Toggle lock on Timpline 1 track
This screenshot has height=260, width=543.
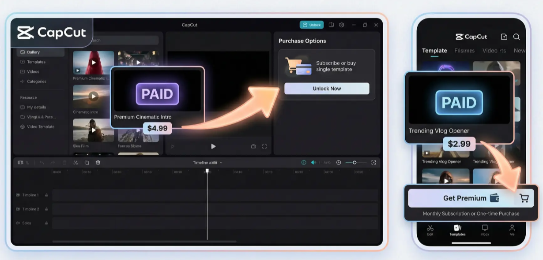tap(46, 195)
